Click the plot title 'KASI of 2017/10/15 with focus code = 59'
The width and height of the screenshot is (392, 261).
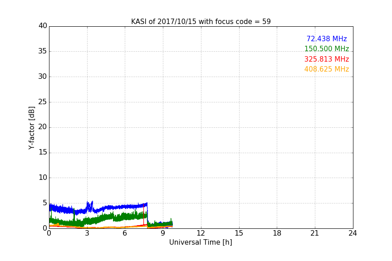tap(201, 22)
